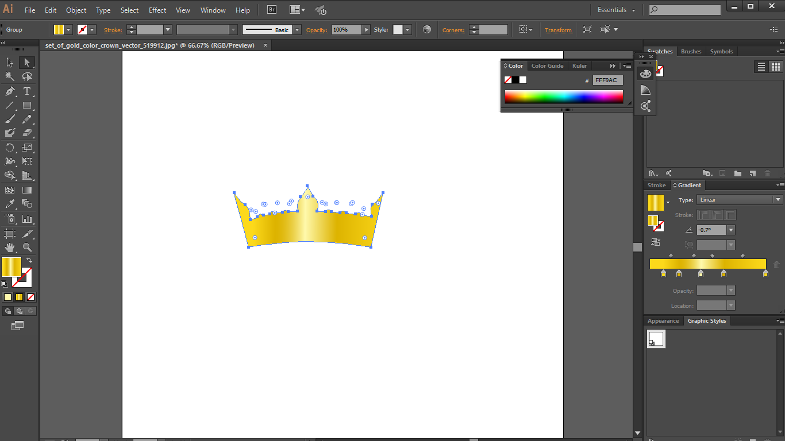Select the Magic Wand tool

tap(9, 76)
